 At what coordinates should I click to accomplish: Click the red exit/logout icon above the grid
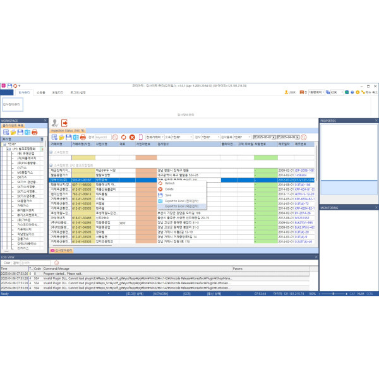coord(64,123)
